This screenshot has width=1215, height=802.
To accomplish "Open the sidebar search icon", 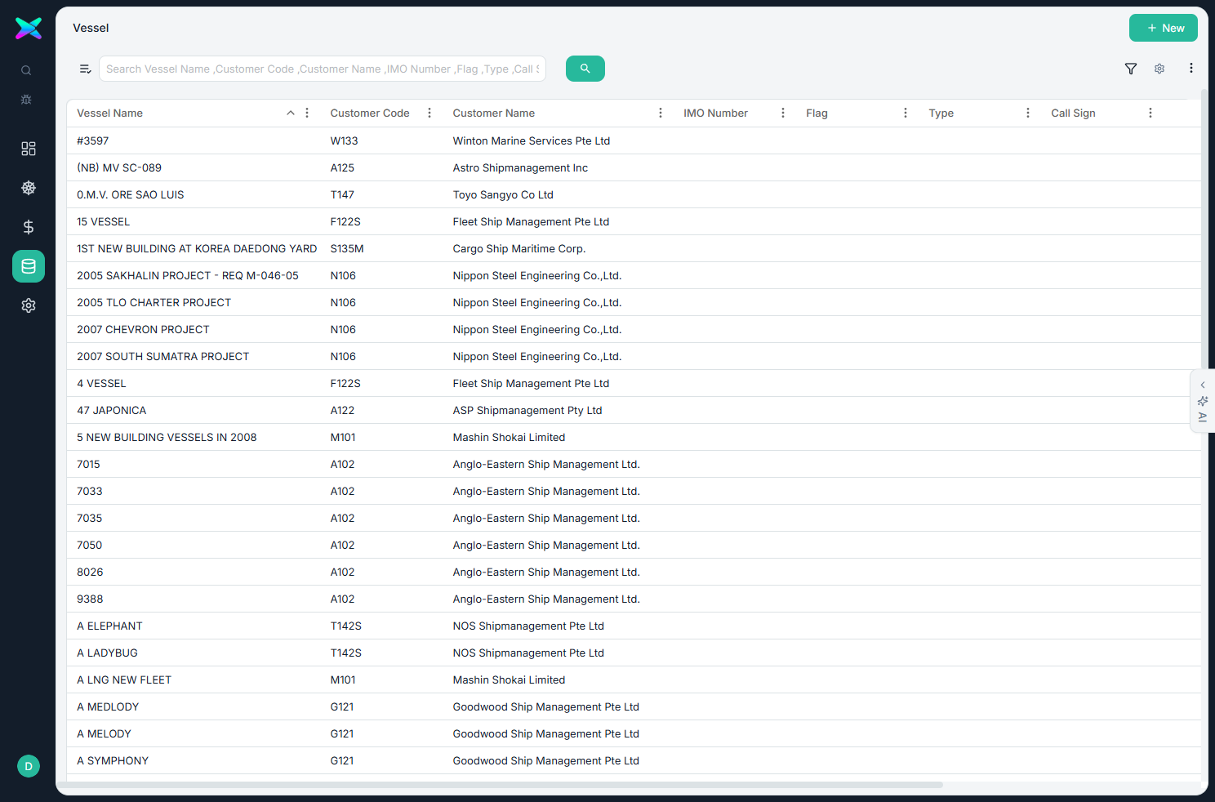I will 26,70.
